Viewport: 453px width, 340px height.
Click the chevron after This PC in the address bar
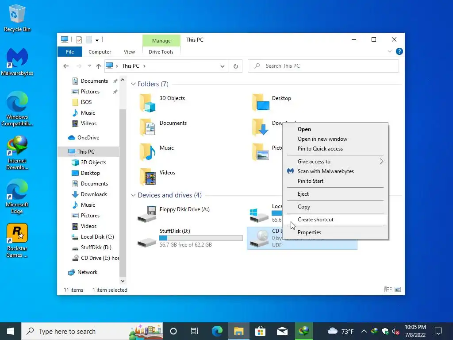click(144, 66)
